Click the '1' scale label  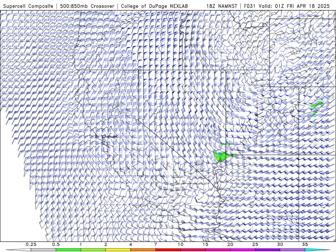pos(81,244)
